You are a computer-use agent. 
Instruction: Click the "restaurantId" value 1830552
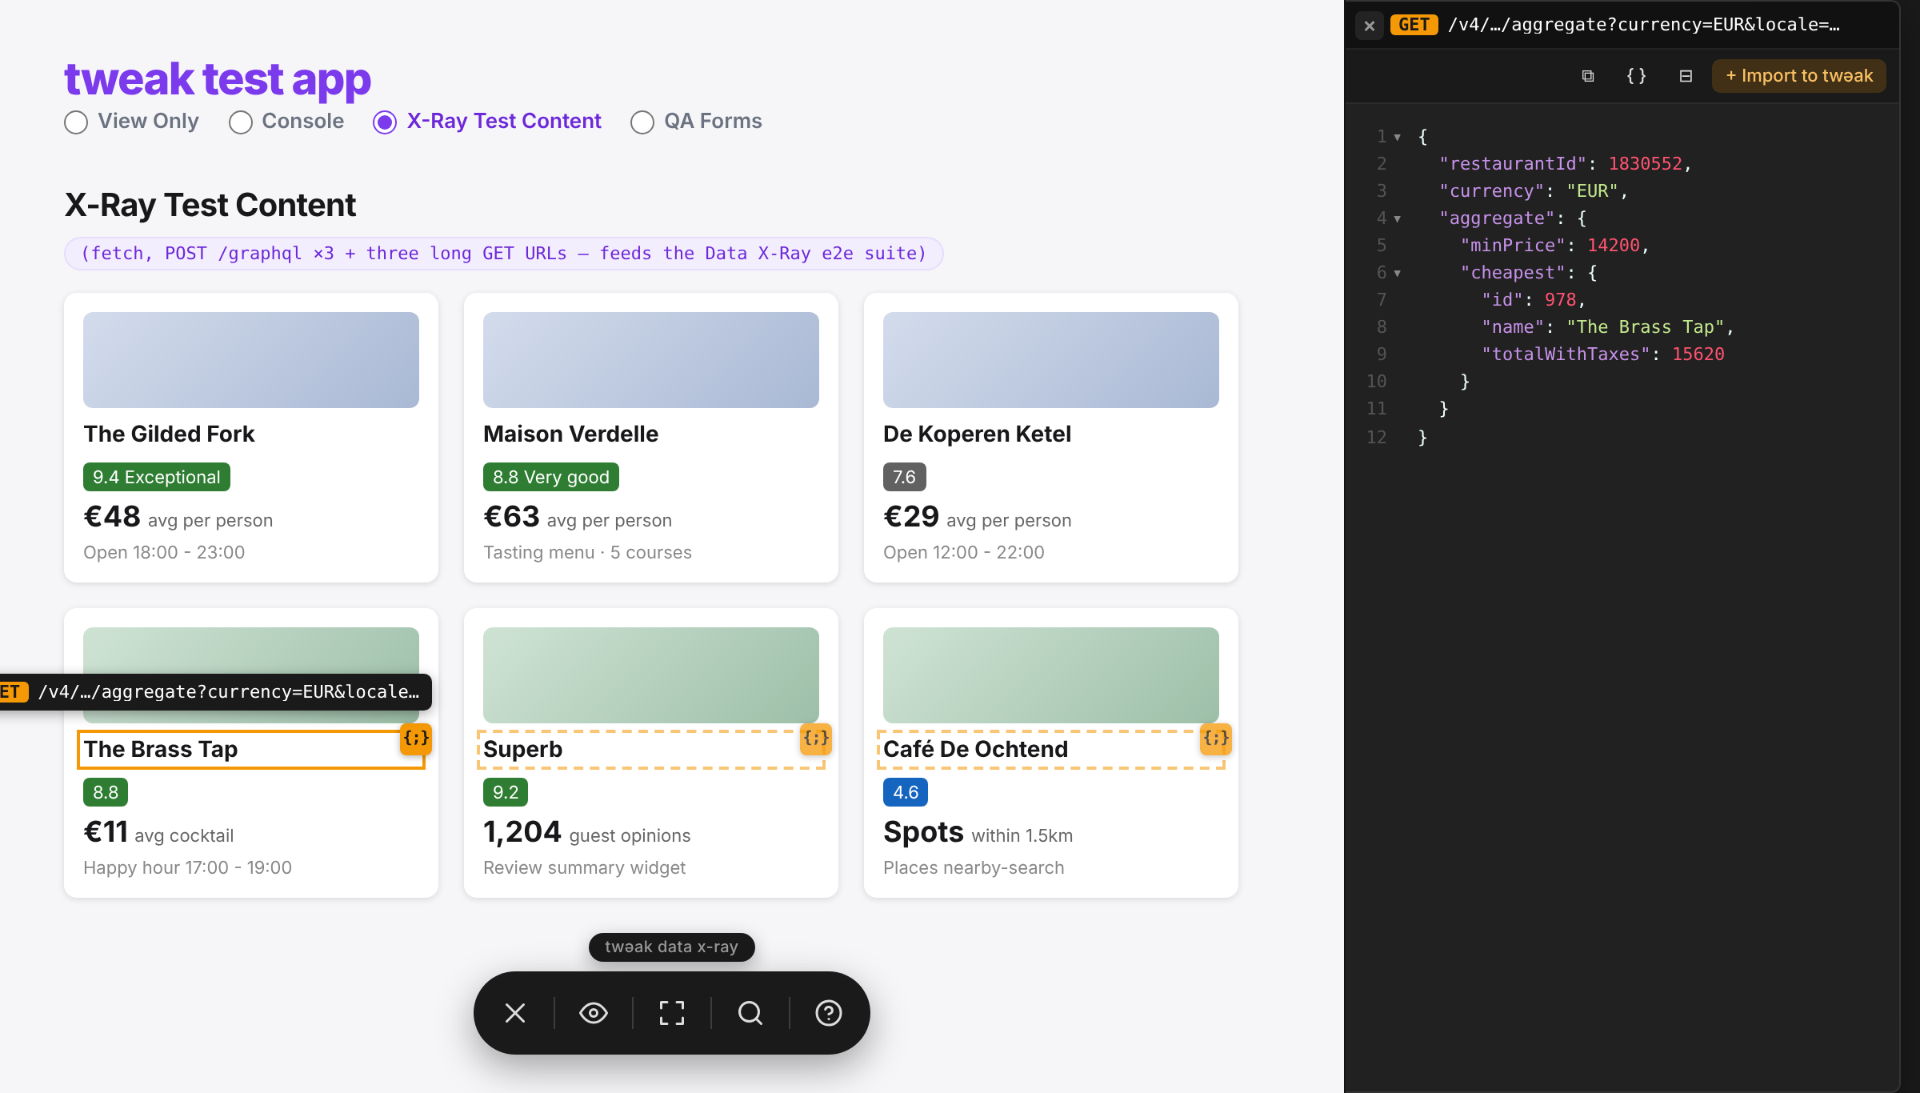[x=1645, y=164]
